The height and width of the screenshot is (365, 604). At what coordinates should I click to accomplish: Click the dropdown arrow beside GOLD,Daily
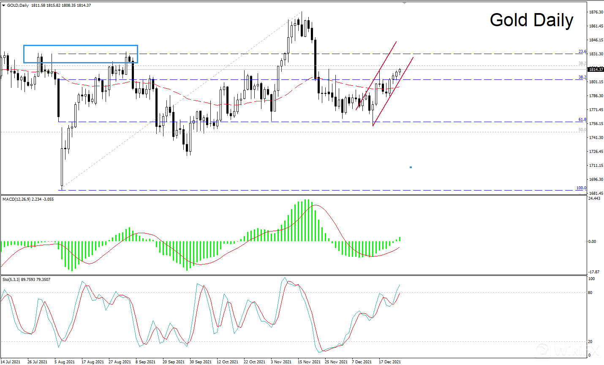tap(4, 5)
